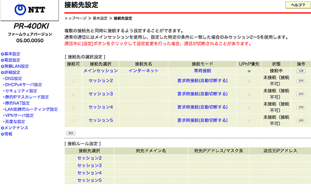Go to 基本設定 in the breadcrumb
311x194 pixels.
point(100,19)
